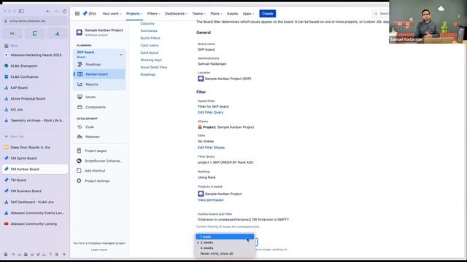Image resolution: width=467 pixels, height=262 pixels.
Task: Go back with the browser back arrow
Action: coord(48,12)
